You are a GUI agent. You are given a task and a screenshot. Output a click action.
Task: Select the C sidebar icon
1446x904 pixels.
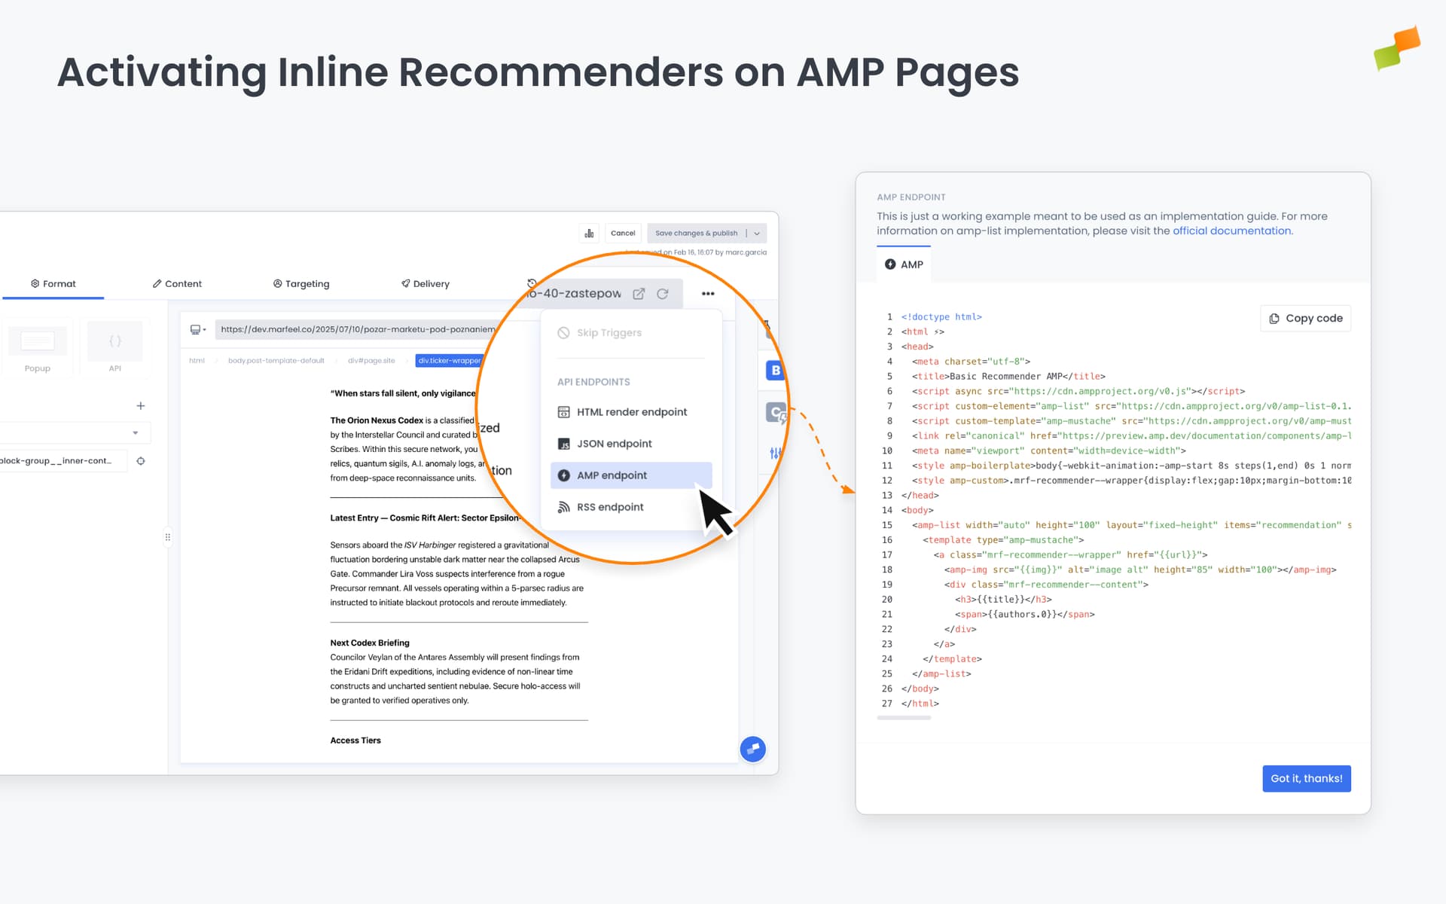tap(776, 413)
